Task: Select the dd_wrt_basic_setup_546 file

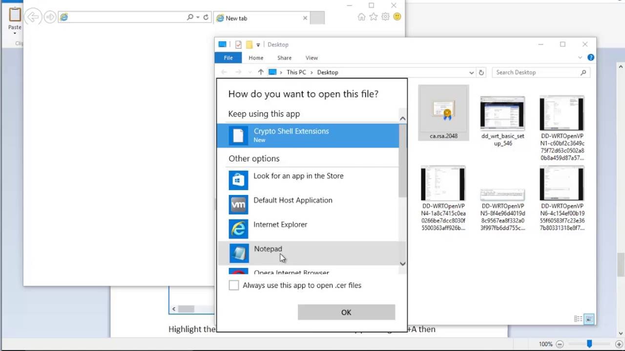Action: 502,122
